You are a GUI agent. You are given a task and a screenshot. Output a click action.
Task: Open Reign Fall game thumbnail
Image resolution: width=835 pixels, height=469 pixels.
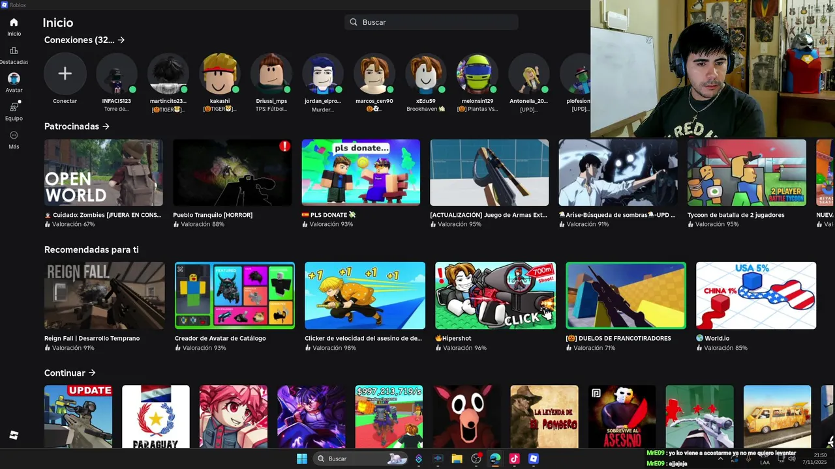104,296
